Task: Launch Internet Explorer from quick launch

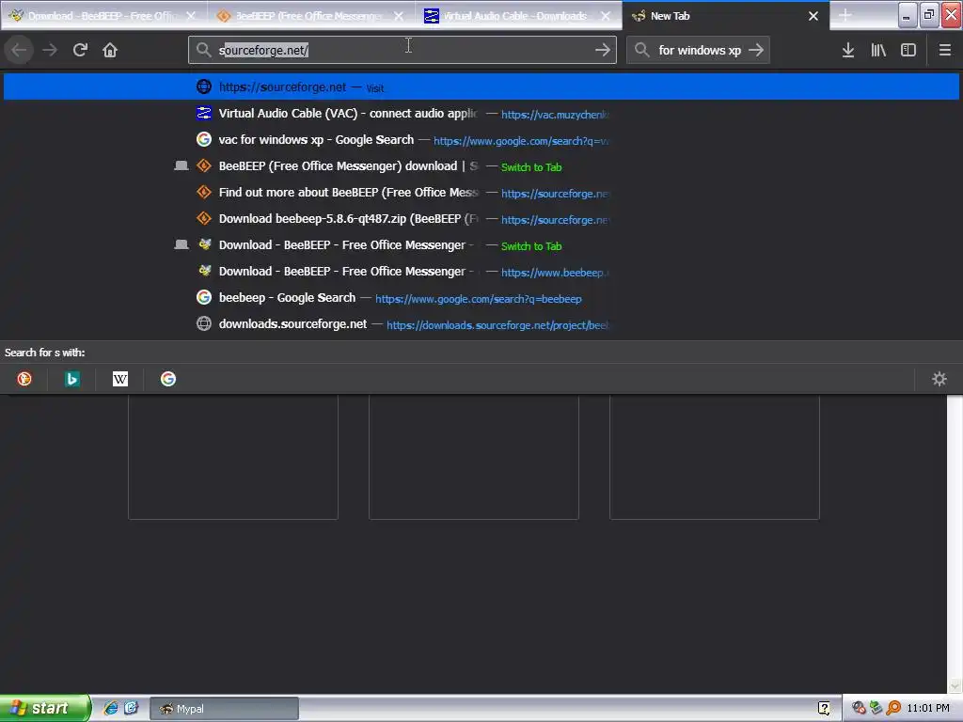Action: (x=111, y=708)
